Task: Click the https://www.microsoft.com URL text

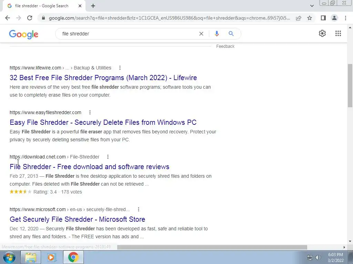Action: [38, 209]
